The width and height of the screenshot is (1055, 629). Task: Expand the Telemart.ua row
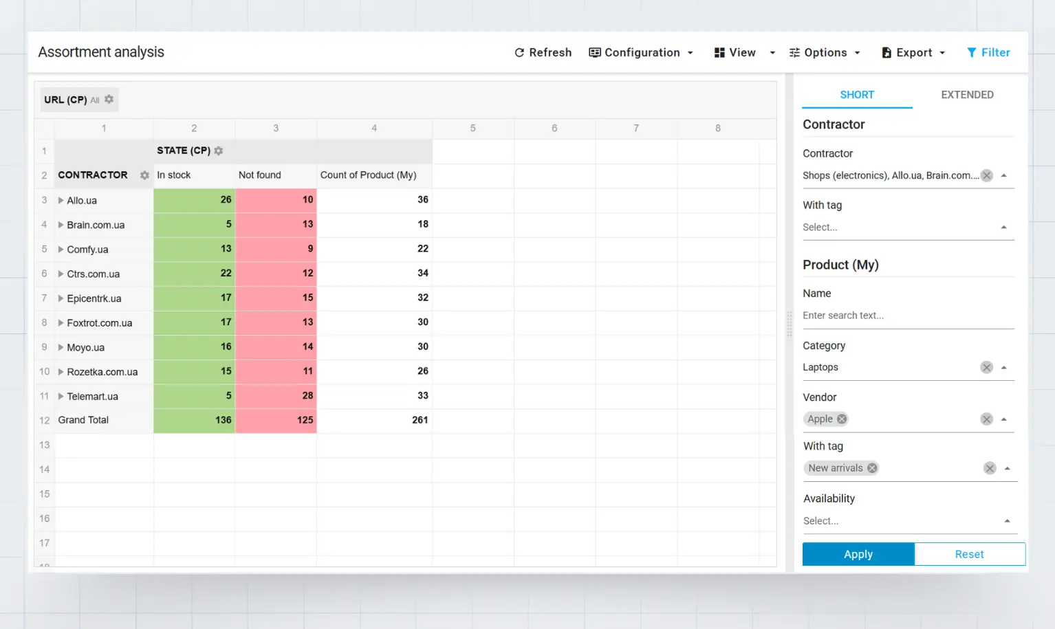coord(61,397)
